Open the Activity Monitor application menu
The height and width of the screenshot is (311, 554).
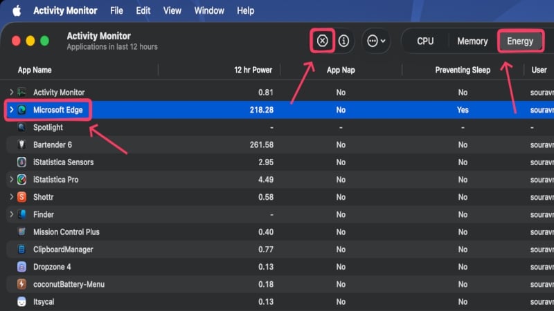(x=65, y=10)
